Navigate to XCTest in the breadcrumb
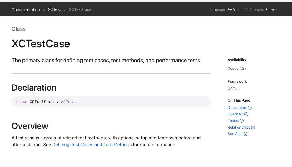 tap(54, 9)
